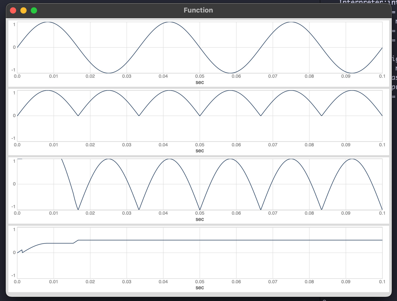Click the small spike near the bottom plot's start

point(22,250)
